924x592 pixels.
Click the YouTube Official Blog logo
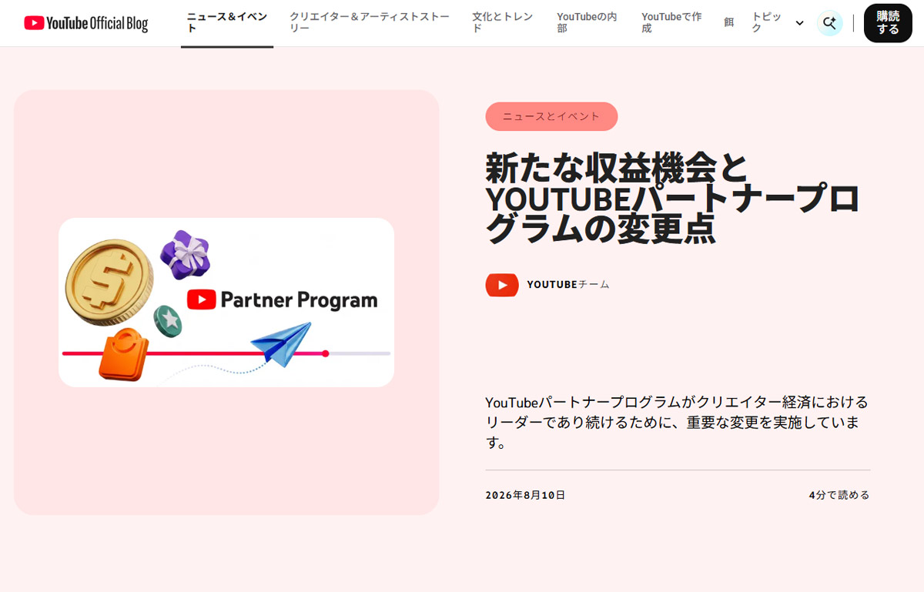pyautogui.click(x=85, y=23)
